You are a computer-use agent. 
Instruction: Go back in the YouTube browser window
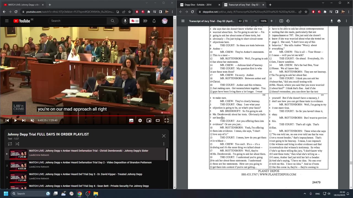point(4,12)
